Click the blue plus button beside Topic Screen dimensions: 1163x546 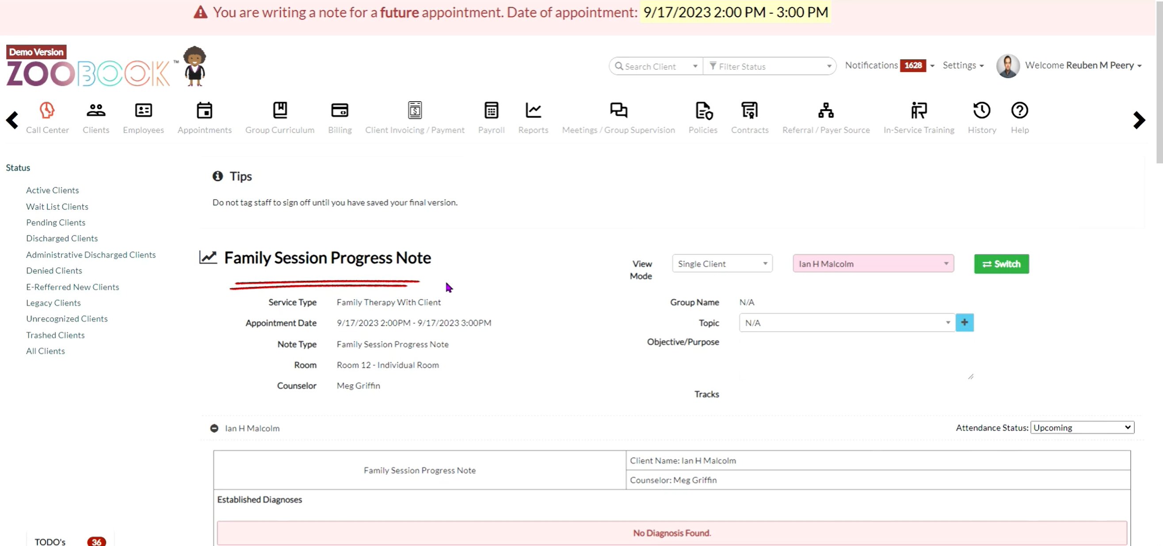pos(965,322)
